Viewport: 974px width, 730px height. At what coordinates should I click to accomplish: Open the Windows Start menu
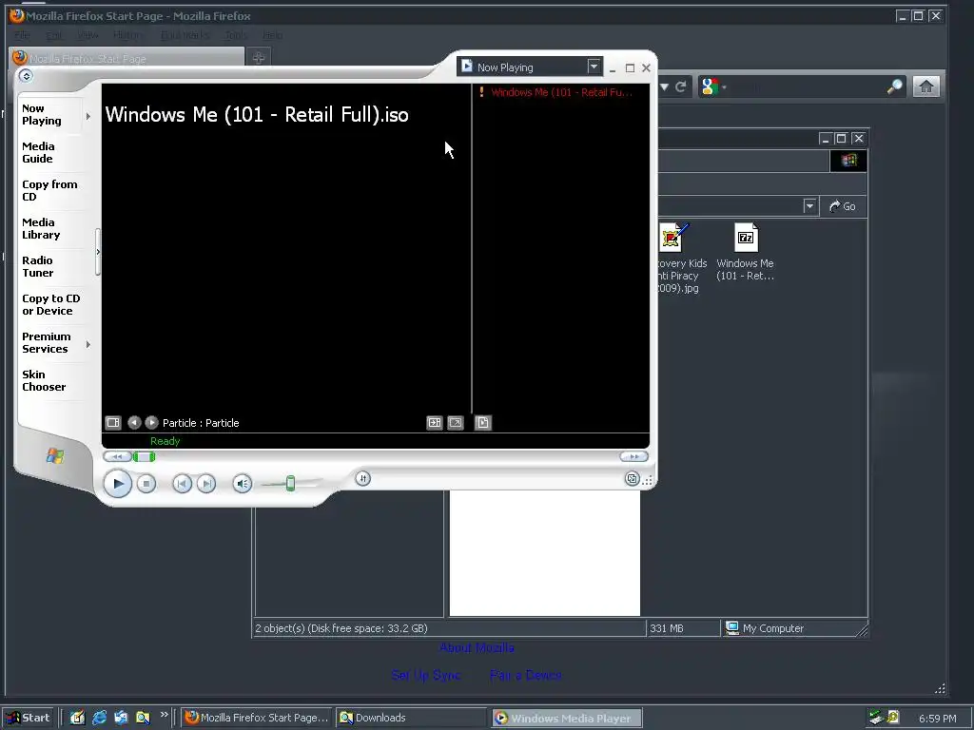(x=28, y=718)
